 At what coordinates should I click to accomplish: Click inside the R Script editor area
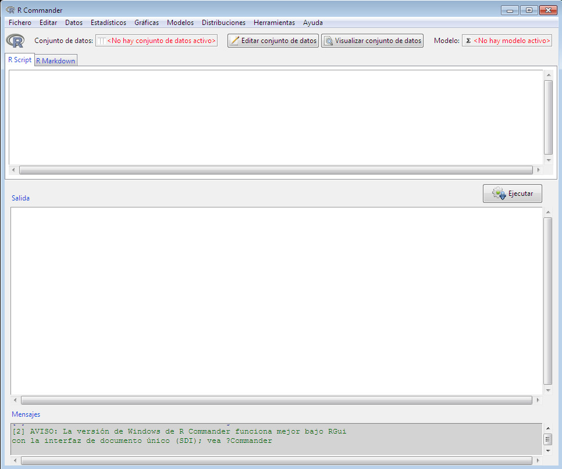(276, 117)
